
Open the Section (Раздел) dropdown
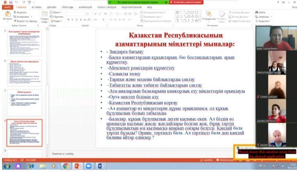click(x=56, y=21)
